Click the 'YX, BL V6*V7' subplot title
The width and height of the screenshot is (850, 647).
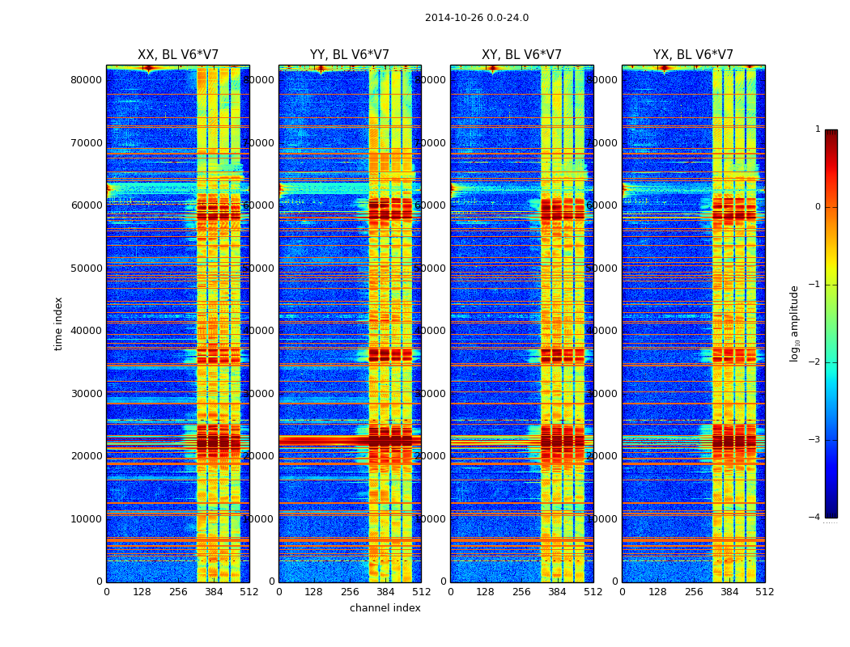coord(693,55)
